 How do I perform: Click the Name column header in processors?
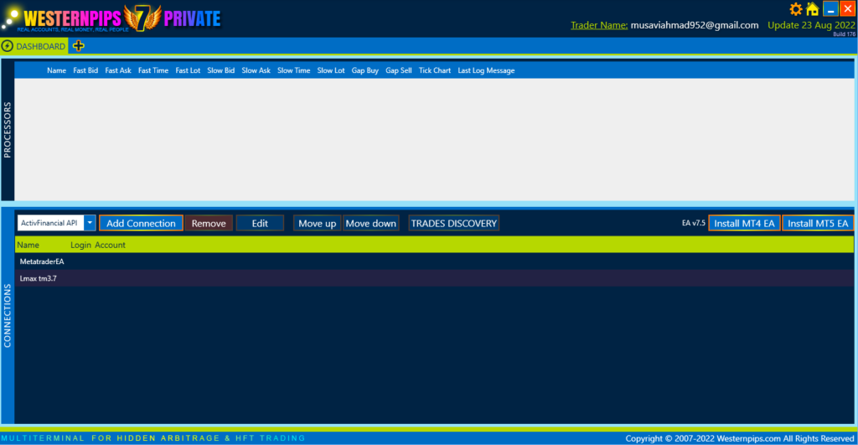(x=56, y=70)
